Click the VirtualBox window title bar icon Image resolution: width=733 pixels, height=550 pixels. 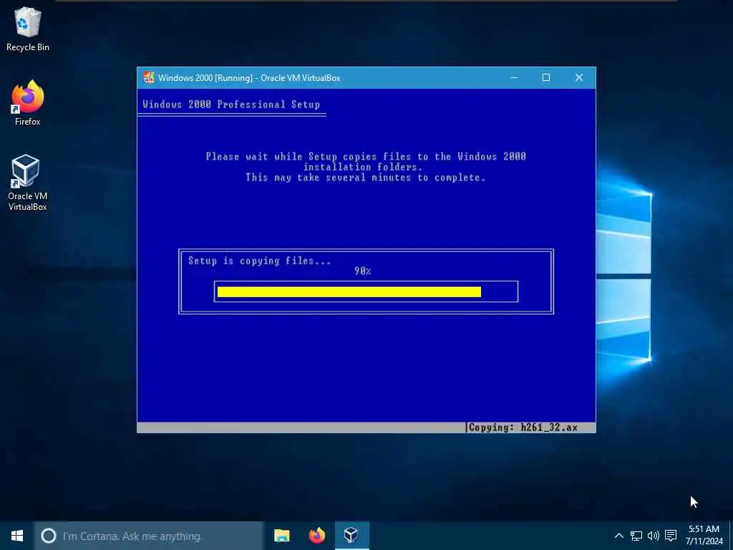point(149,77)
